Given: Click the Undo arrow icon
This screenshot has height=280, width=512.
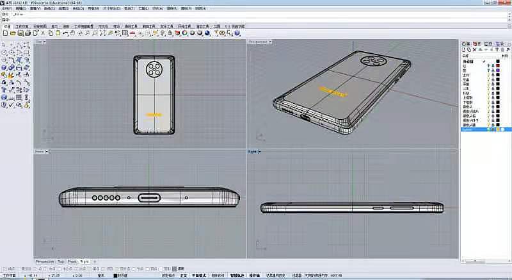Looking at the screenshot, I should point(65,33).
